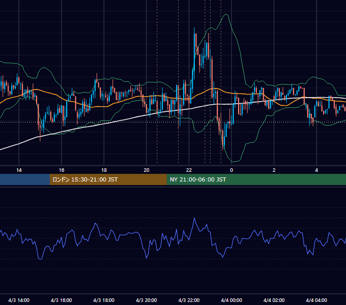Click the 4/3 18:00 date label

(x=104, y=300)
